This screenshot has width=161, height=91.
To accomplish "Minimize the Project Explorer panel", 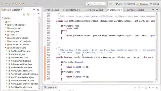I will click(x=34, y=10).
